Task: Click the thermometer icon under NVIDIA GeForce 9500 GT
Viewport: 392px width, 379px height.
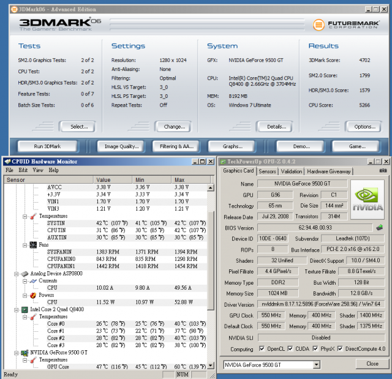Action: click(34, 360)
